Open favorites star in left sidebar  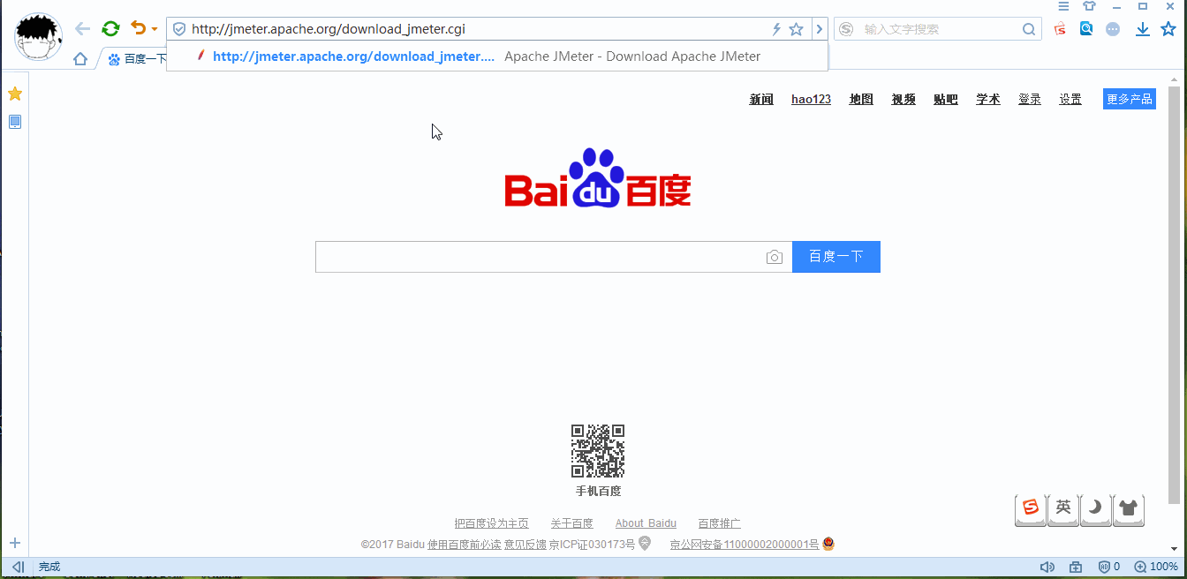click(15, 94)
